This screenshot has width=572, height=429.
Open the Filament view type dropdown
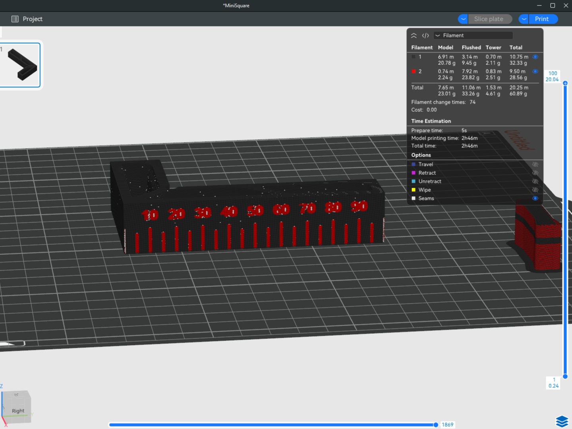click(x=473, y=35)
